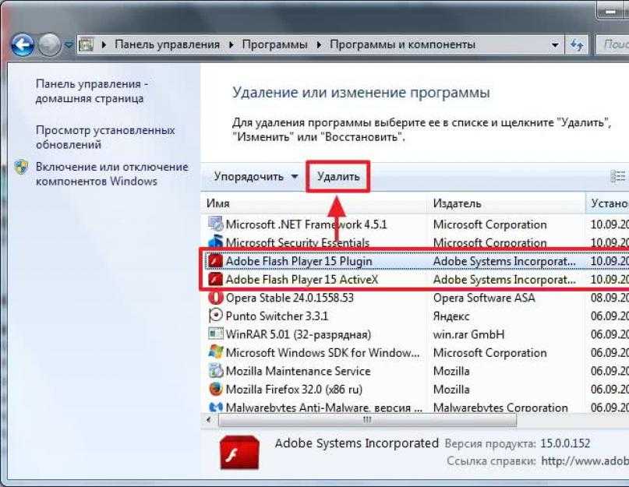
Task: Click the large Flash icon in details pane
Action: pos(239,453)
